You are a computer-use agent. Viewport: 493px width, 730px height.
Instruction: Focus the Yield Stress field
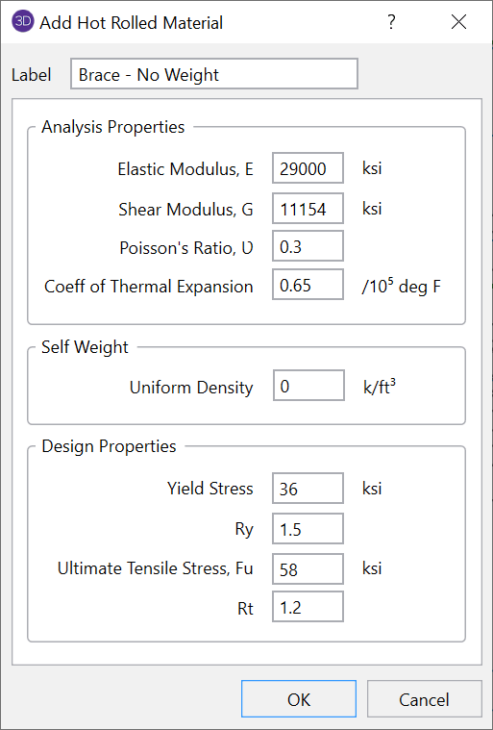pyautogui.click(x=308, y=489)
